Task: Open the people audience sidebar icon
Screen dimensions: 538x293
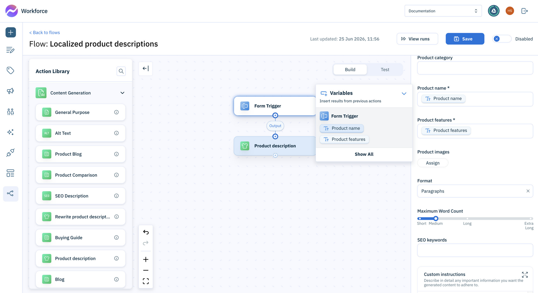Action: 10,112
